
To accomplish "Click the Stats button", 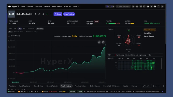I will [x=58, y=14].
